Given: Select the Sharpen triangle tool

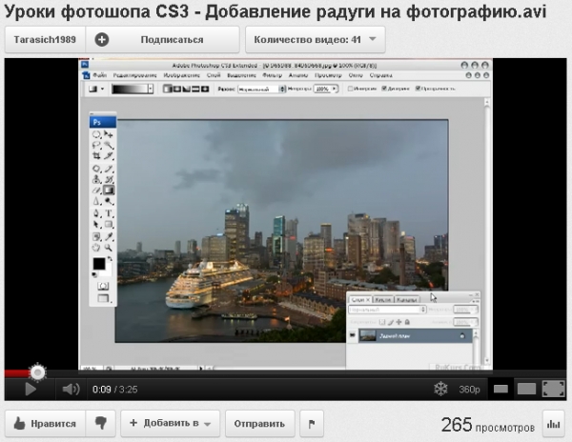Looking at the screenshot, I should (x=96, y=201).
